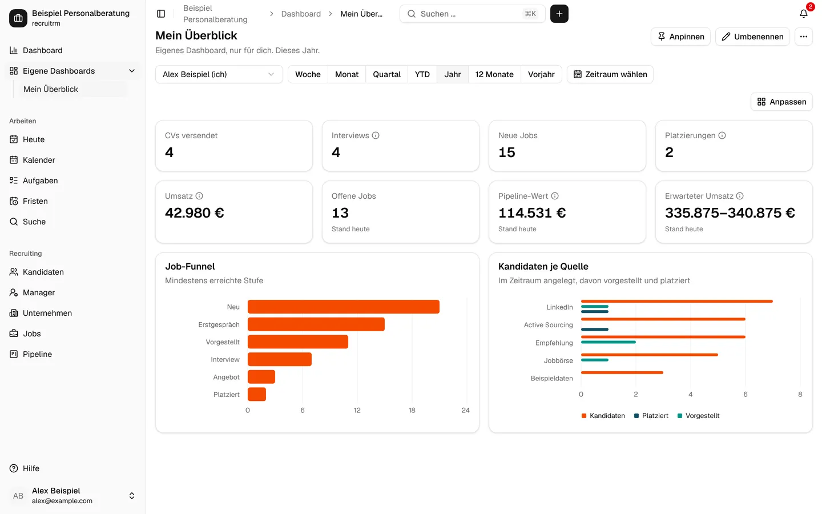This screenshot has width=822, height=514.
Task: Select the Quartal time range
Action: [x=386, y=74]
